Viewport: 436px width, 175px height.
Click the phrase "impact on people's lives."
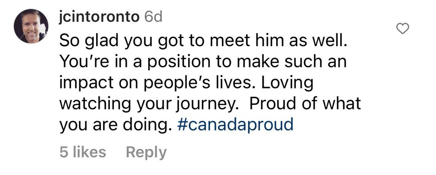(161, 84)
